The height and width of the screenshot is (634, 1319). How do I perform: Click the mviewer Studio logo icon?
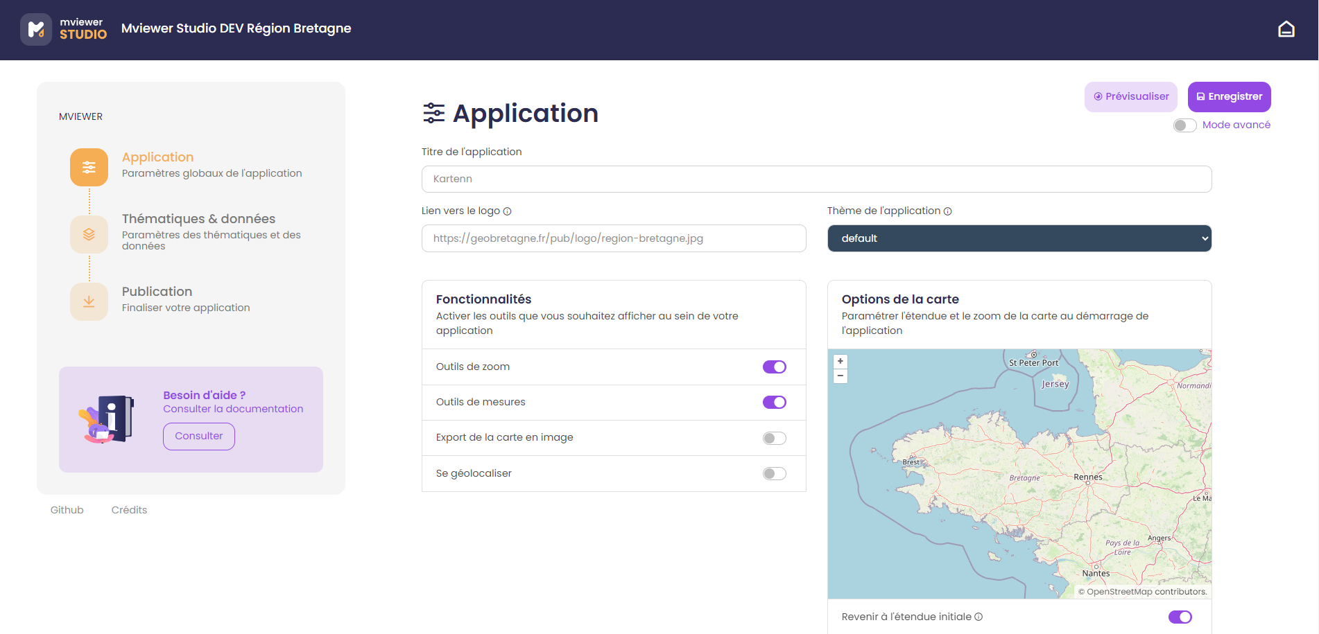click(36, 29)
